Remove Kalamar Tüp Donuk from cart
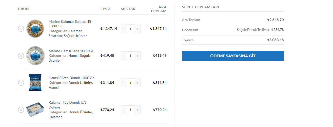Screen dimensions: 333x127 [21, 110]
